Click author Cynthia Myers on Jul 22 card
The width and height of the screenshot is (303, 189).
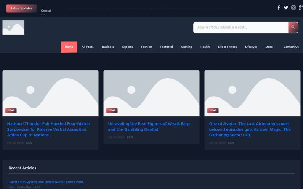(x=16, y=143)
